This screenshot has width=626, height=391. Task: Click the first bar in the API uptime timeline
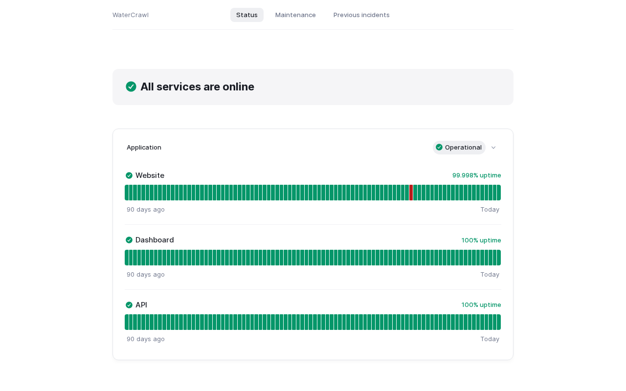coord(127,322)
